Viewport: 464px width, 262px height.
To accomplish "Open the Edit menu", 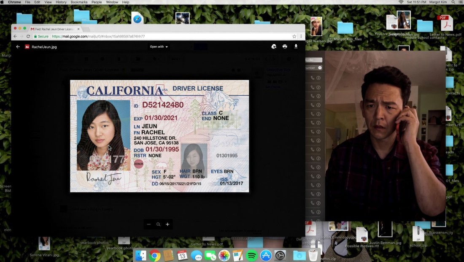I will click(37, 2).
